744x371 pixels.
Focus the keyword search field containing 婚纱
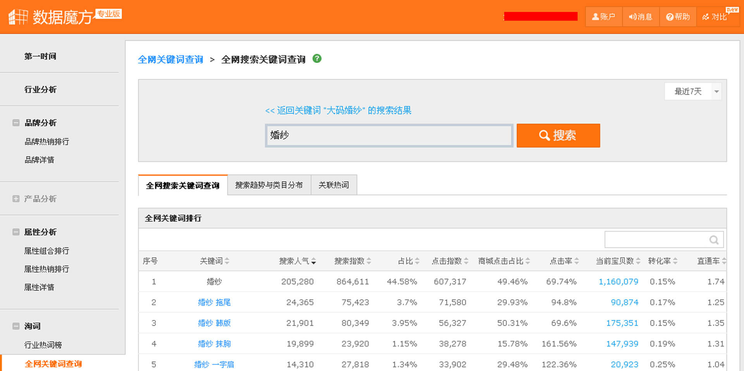click(389, 136)
